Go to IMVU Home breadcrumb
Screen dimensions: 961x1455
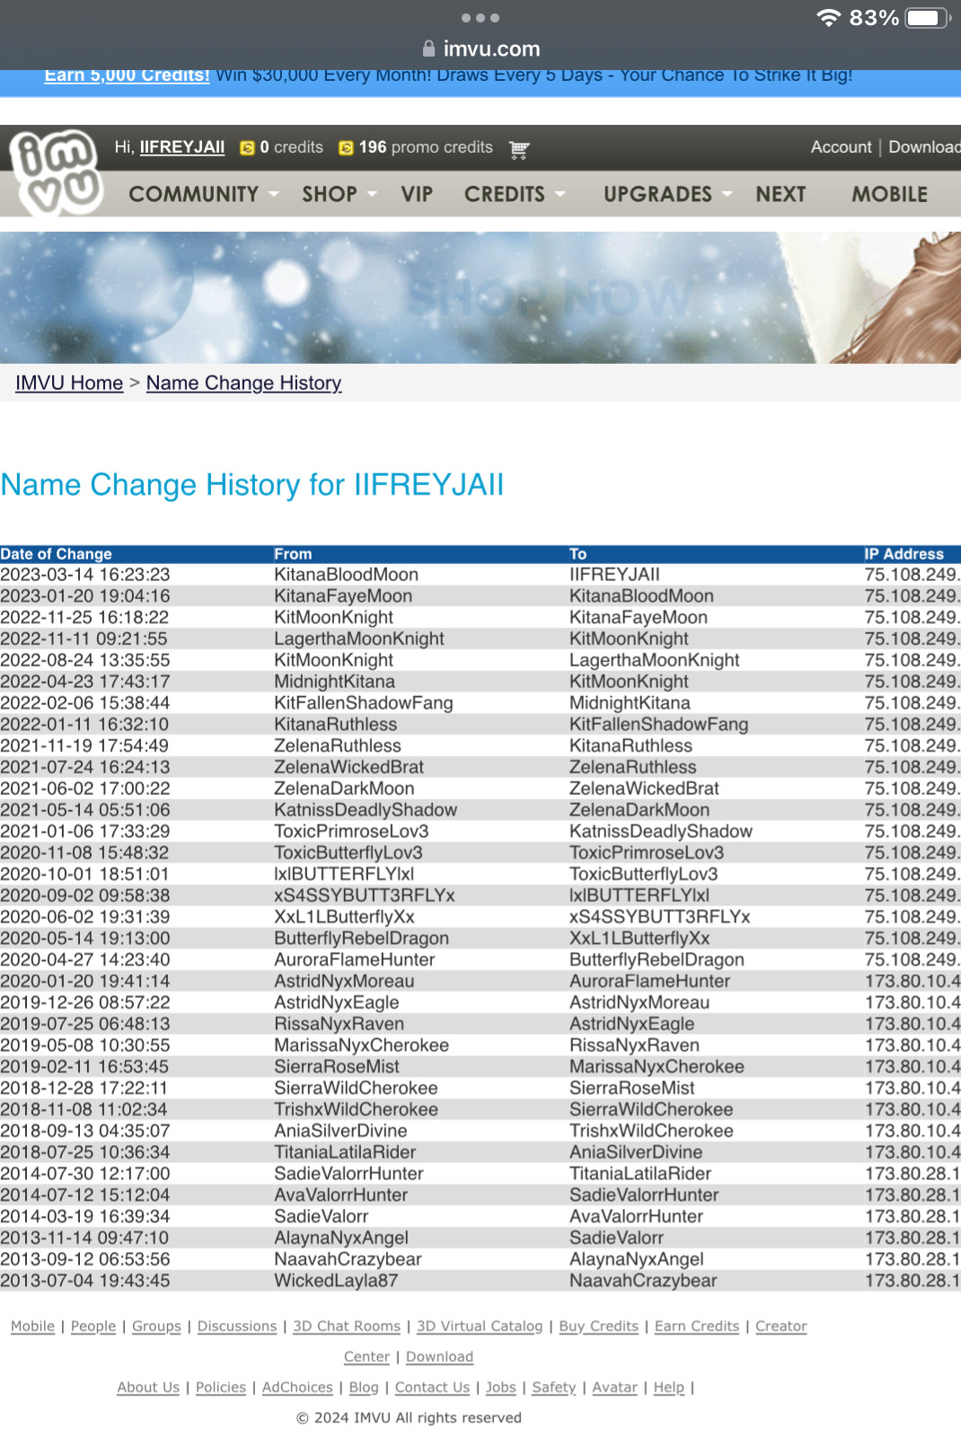pos(69,383)
